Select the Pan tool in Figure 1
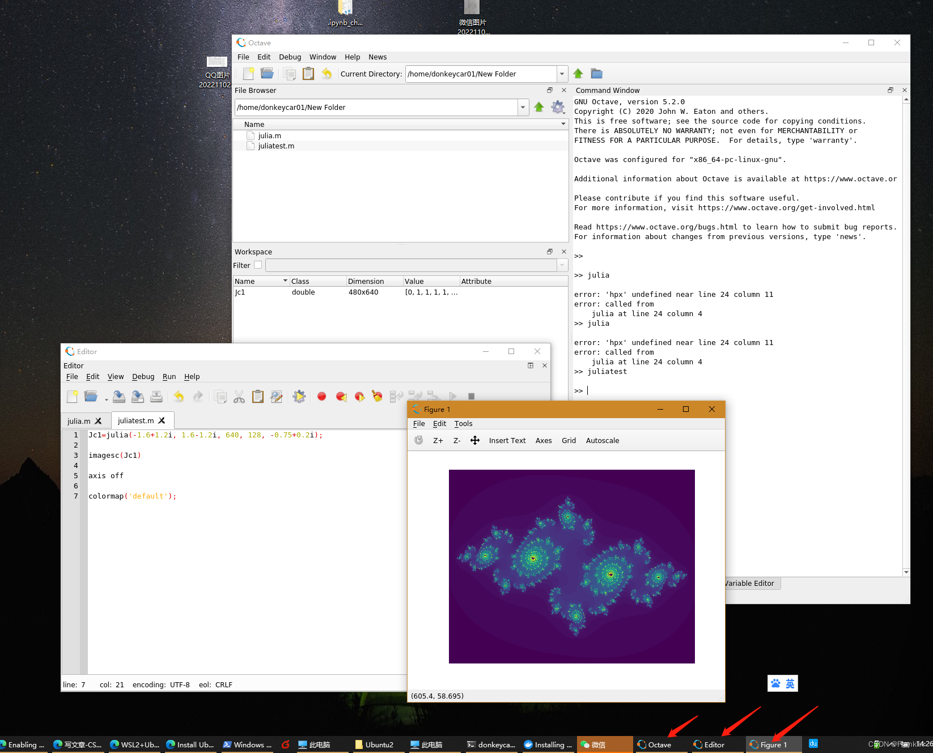The image size is (933, 753). [x=475, y=440]
